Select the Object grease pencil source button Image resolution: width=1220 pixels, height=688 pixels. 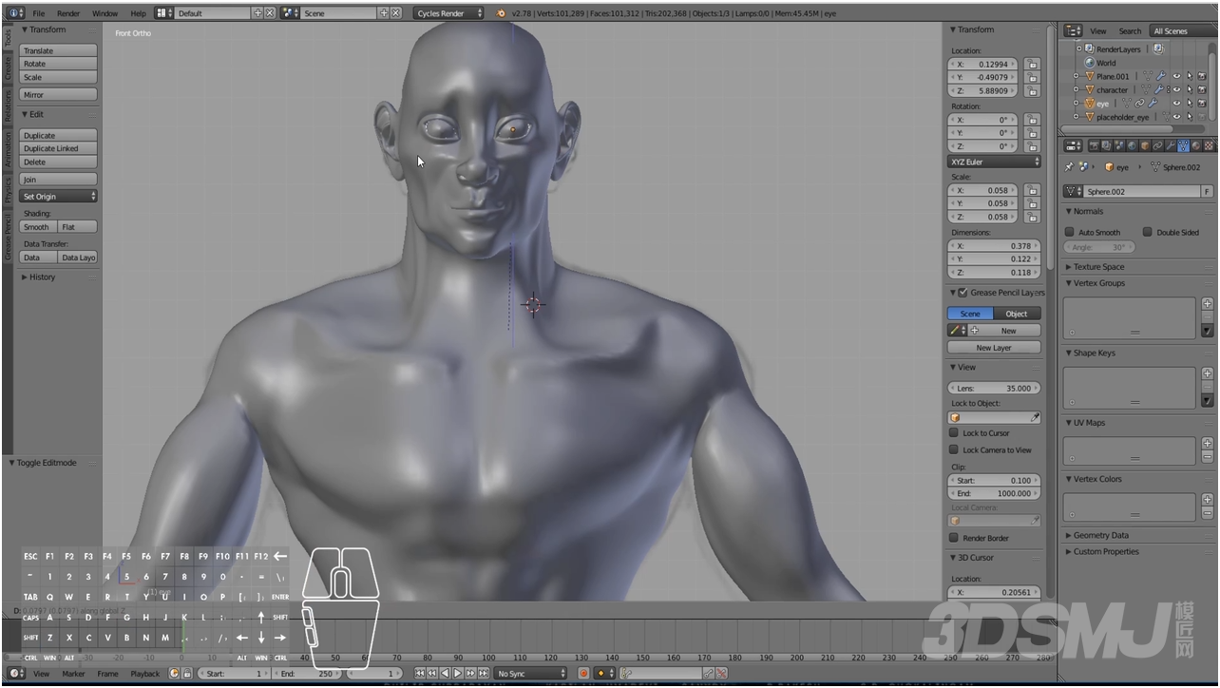pos(1017,314)
